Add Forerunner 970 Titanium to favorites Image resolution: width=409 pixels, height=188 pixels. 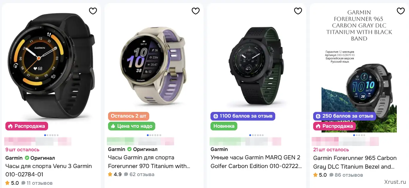pos(196,11)
